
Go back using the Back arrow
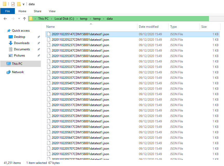5,19
